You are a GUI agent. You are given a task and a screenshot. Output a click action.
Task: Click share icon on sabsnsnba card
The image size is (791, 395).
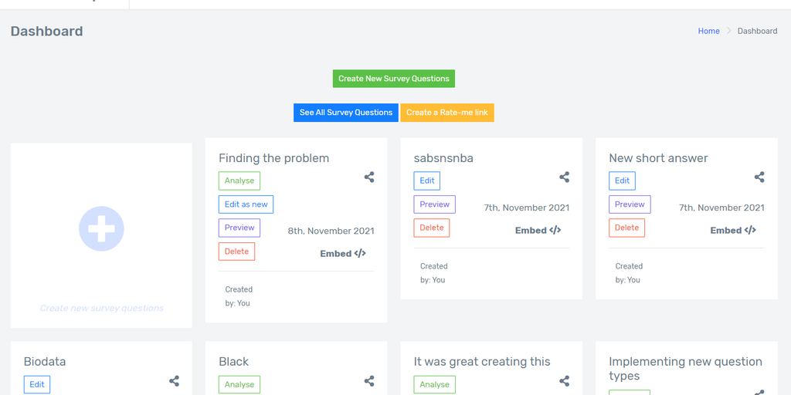tap(564, 177)
